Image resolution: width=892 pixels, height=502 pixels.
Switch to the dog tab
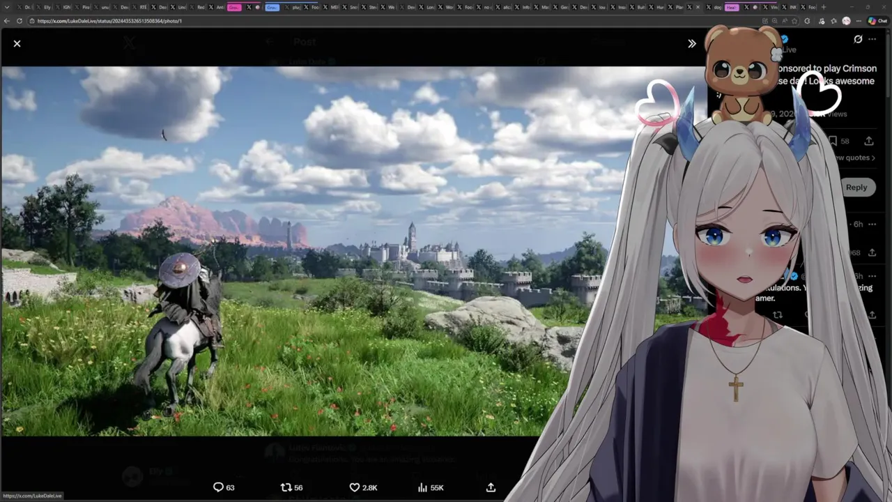714,7
